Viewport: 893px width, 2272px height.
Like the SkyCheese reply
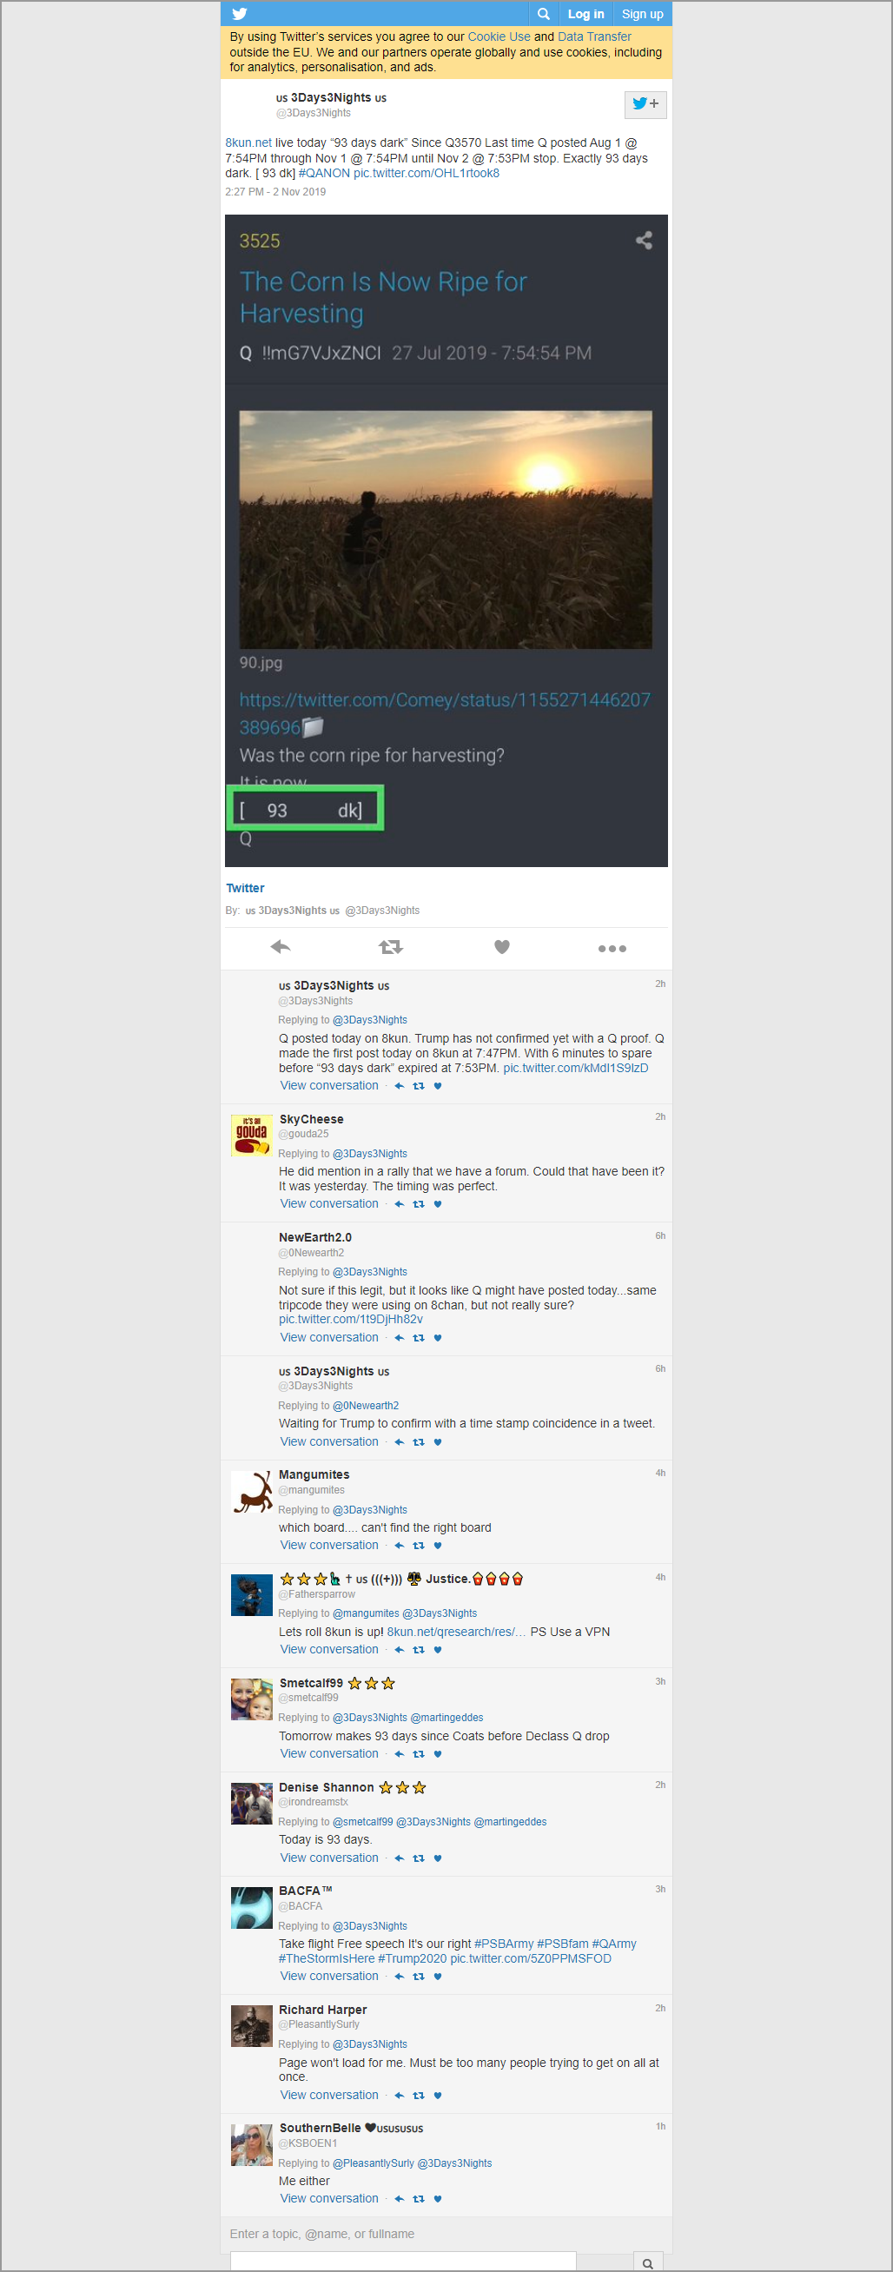[x=438, y=1204]
